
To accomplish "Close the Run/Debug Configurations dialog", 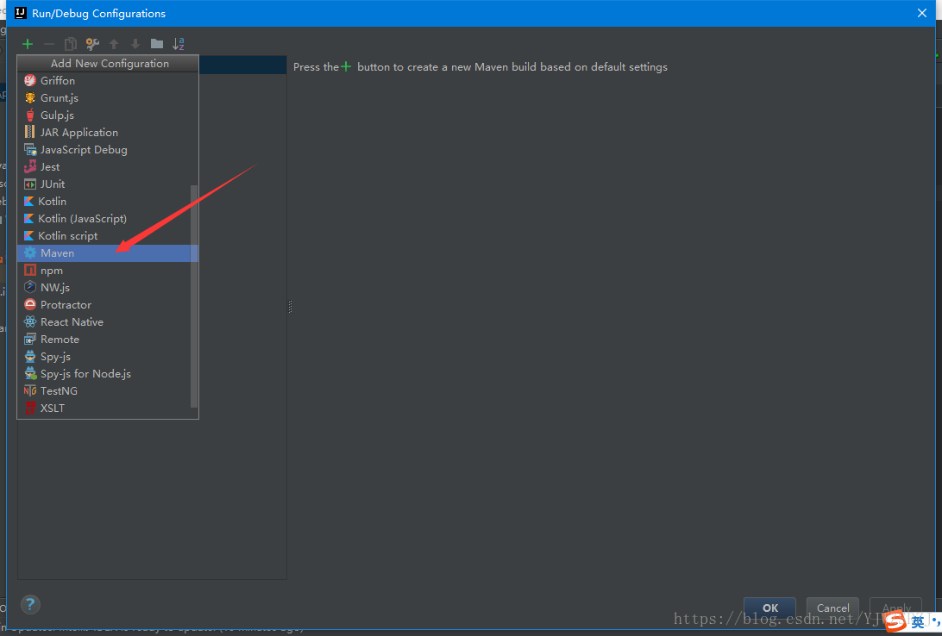I will coord(922,13).
